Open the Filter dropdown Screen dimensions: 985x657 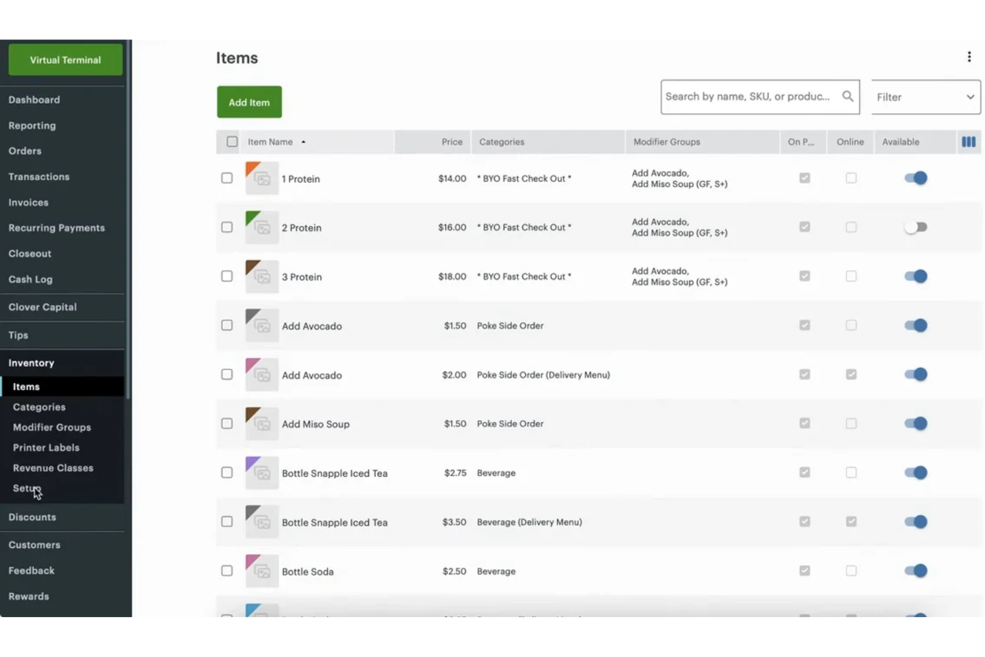924,97
